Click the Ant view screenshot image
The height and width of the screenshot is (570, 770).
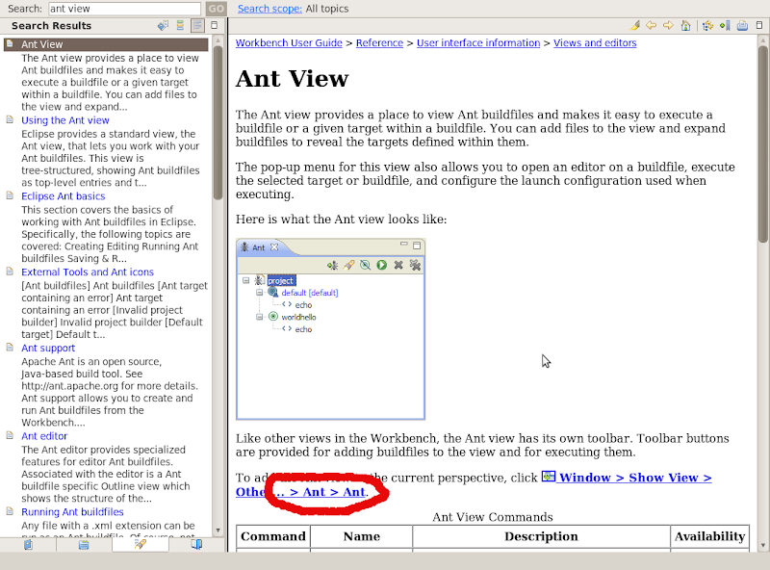coord(330,329)
